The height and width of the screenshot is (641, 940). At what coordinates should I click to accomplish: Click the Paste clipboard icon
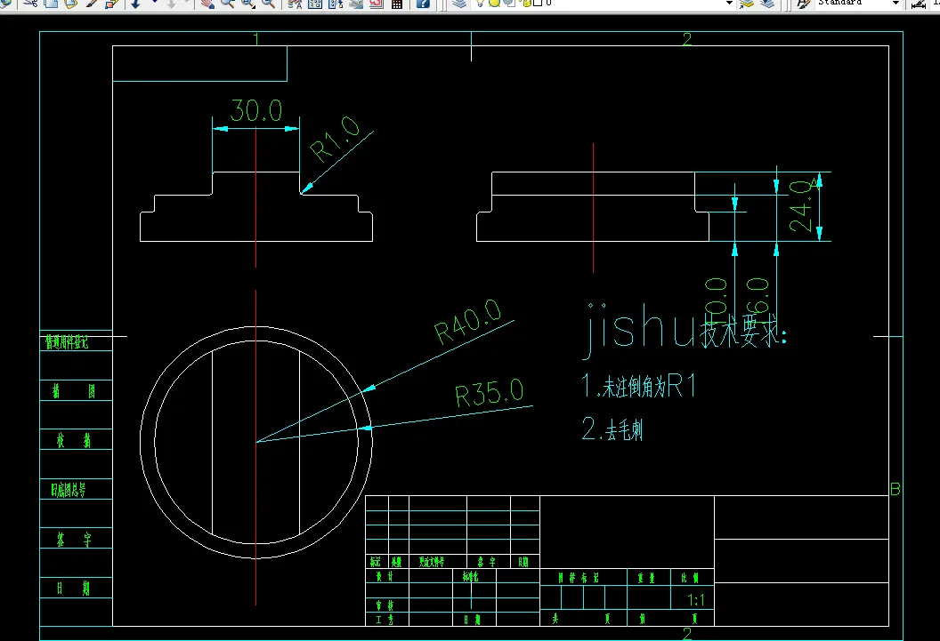pyautogui.click(x=70, y=3)
